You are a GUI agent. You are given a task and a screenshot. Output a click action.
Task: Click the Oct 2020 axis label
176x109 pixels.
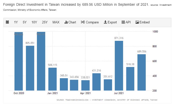tap(19, 93)
